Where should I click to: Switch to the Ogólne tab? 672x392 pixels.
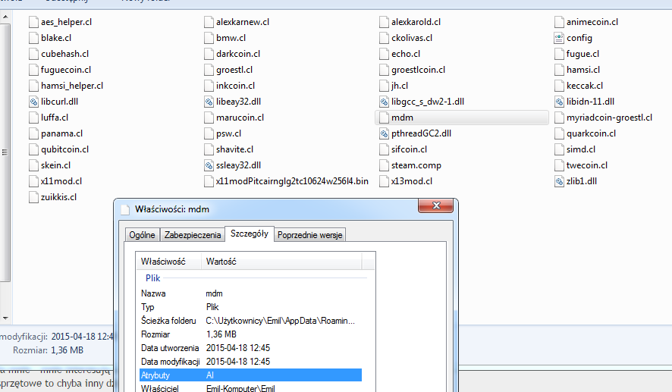(142, 235)
